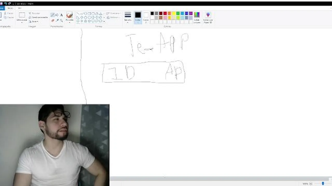Switch to the Início ribbon tab
Viewport: 332px width, 186px height.
[x=10, y=8]
